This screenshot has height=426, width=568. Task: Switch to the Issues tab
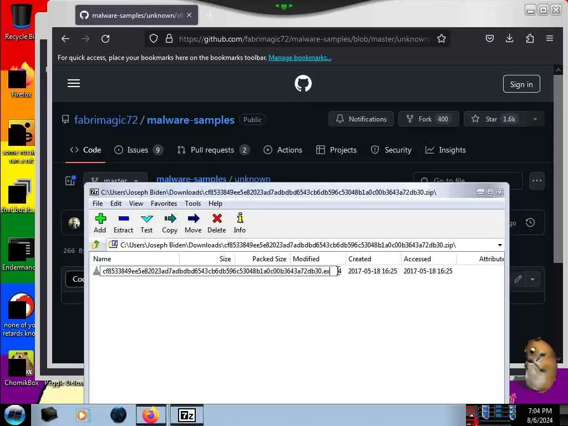(138, 150)
